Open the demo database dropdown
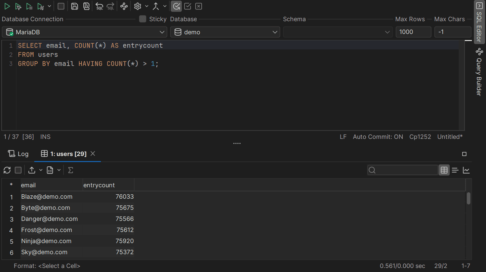The width and height of the screenshot is (486, 272). [225, 32]
